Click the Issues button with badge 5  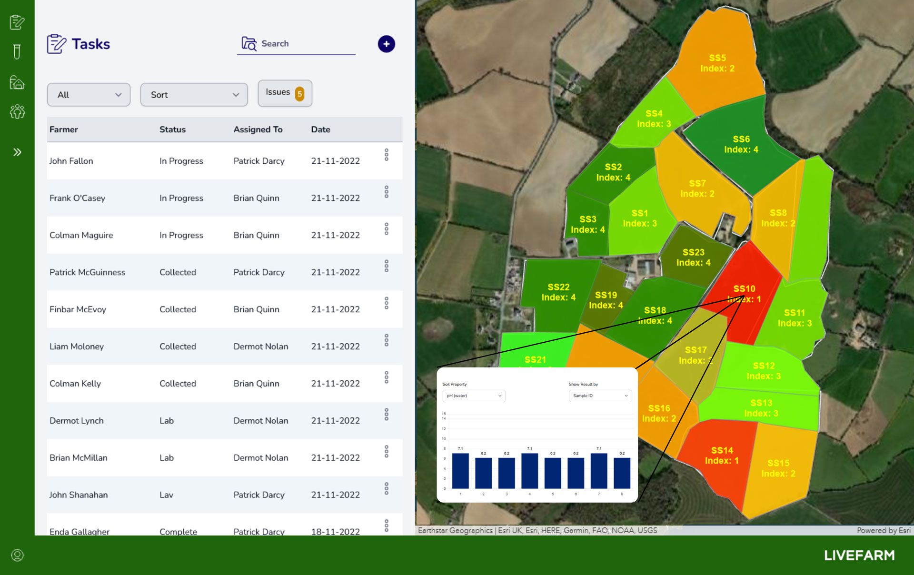pyautogui.click(x=285, y=93)
